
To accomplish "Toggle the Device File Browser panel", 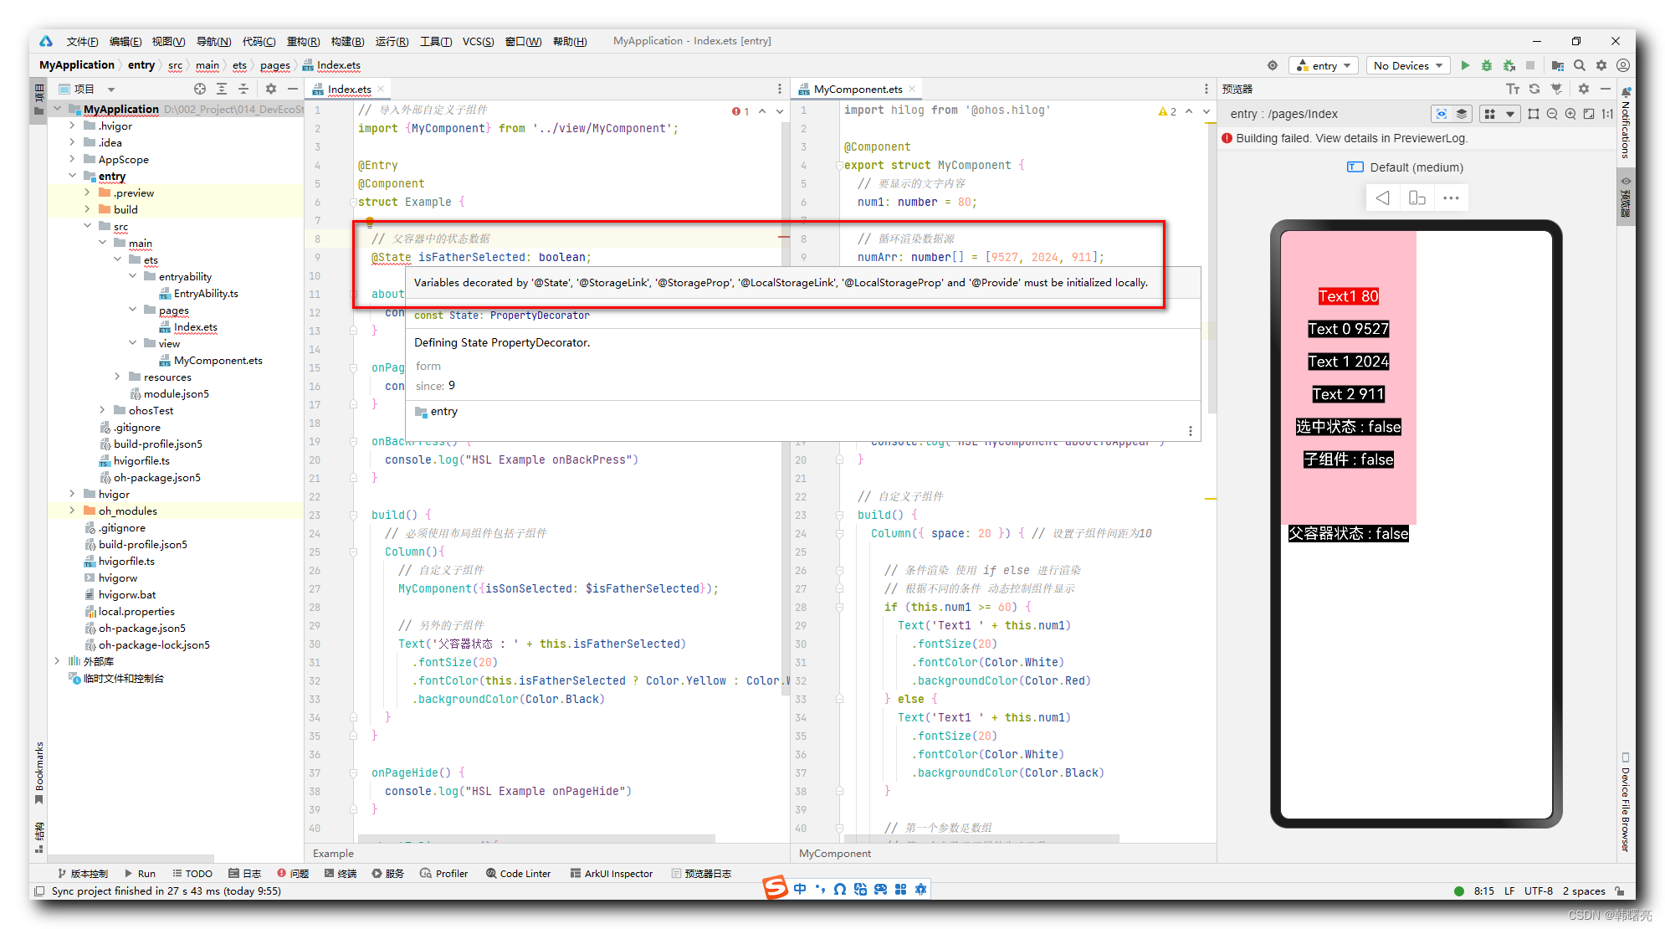I will [x=1626, y=803].
